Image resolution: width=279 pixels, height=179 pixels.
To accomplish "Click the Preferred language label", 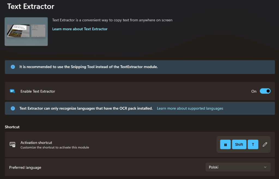I will click(x=25, y=167).
